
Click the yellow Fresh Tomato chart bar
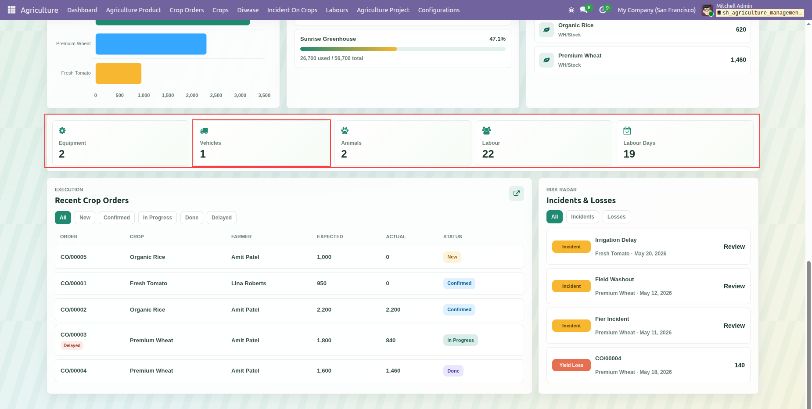tap(119, 73)
